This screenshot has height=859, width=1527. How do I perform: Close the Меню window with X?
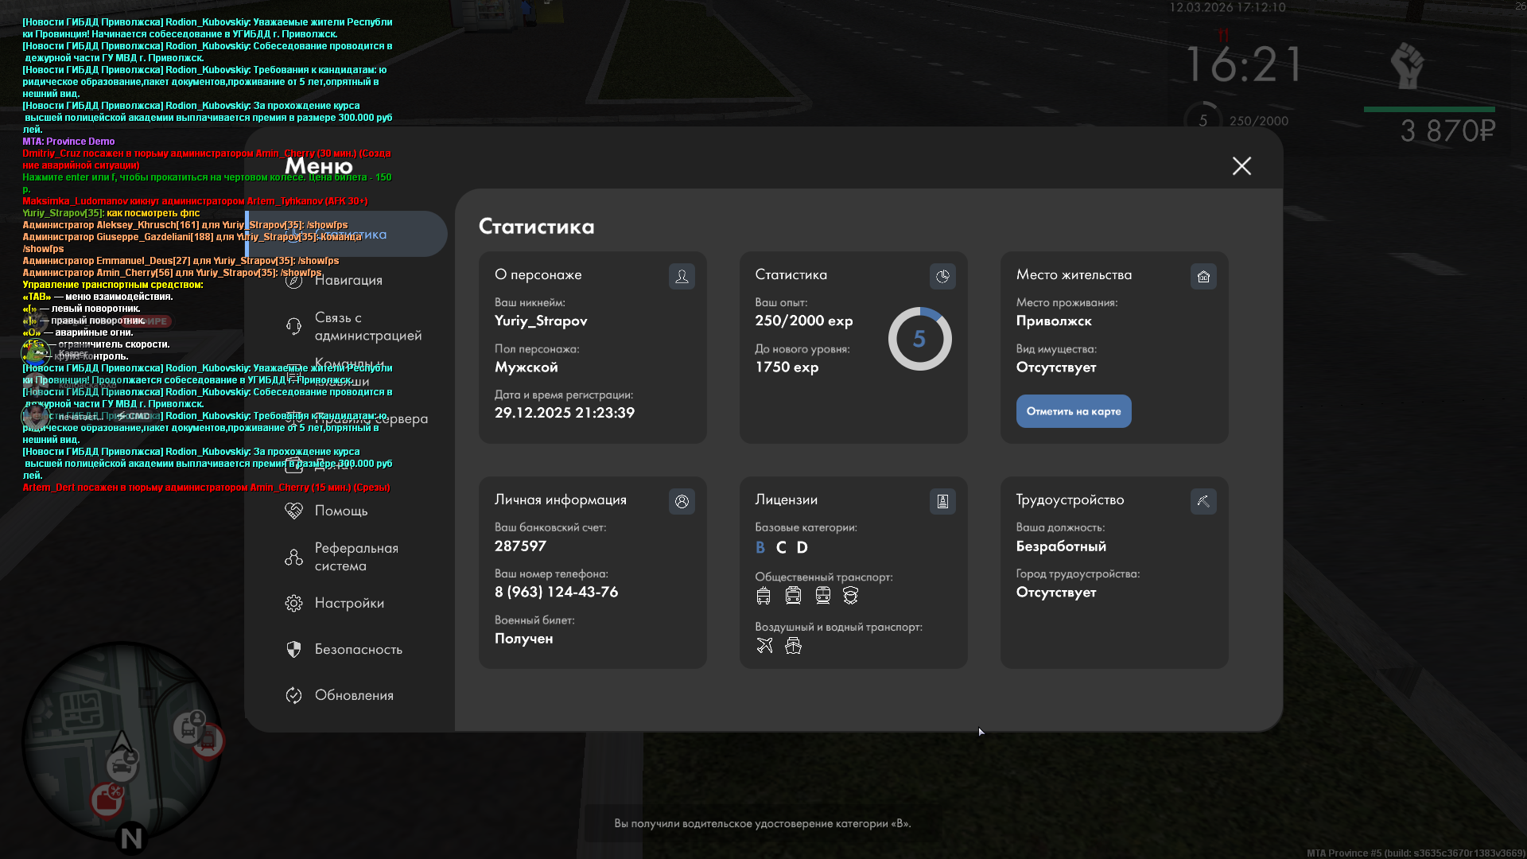click(x=1241, y=165)
